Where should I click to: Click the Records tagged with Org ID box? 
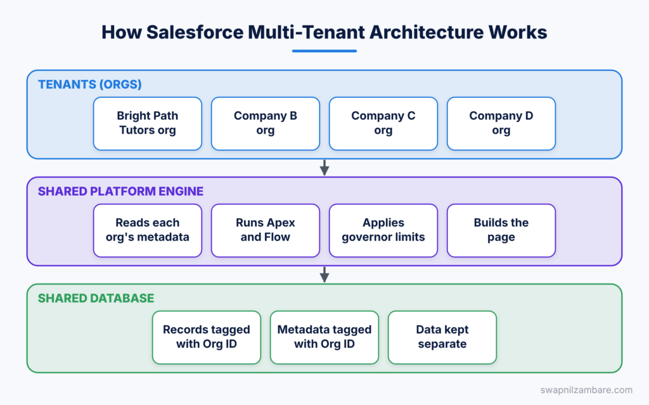[207, 337]
